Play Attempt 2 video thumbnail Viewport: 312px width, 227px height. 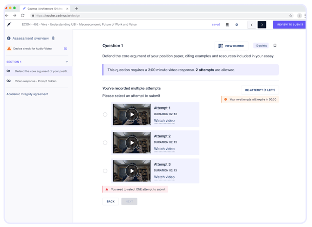131,143
